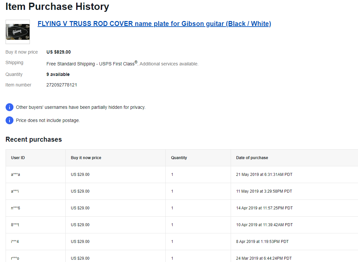Viewport: 358px width, 262px height.
Task: Click the Buy it now price column header
Action: (86, 158)
